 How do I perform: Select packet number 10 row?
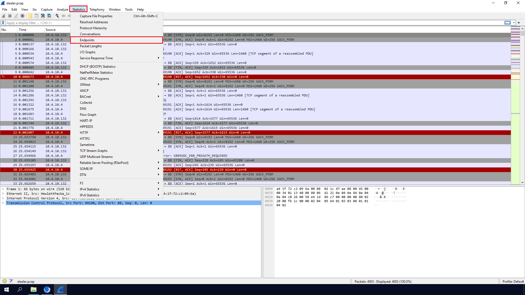coord(255,77)
